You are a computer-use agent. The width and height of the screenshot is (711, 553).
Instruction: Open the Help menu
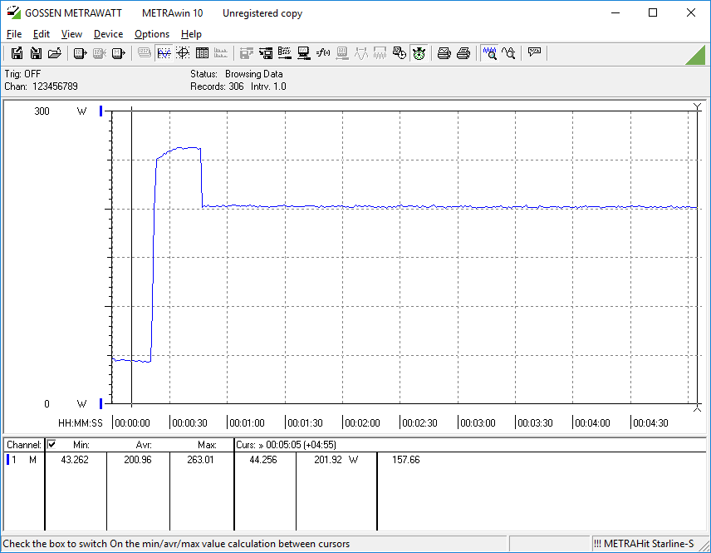(x=191, y=34)
